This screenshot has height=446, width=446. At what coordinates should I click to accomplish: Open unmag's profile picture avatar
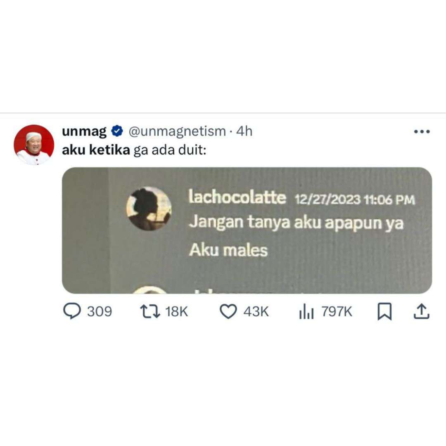tap(34, 145)
